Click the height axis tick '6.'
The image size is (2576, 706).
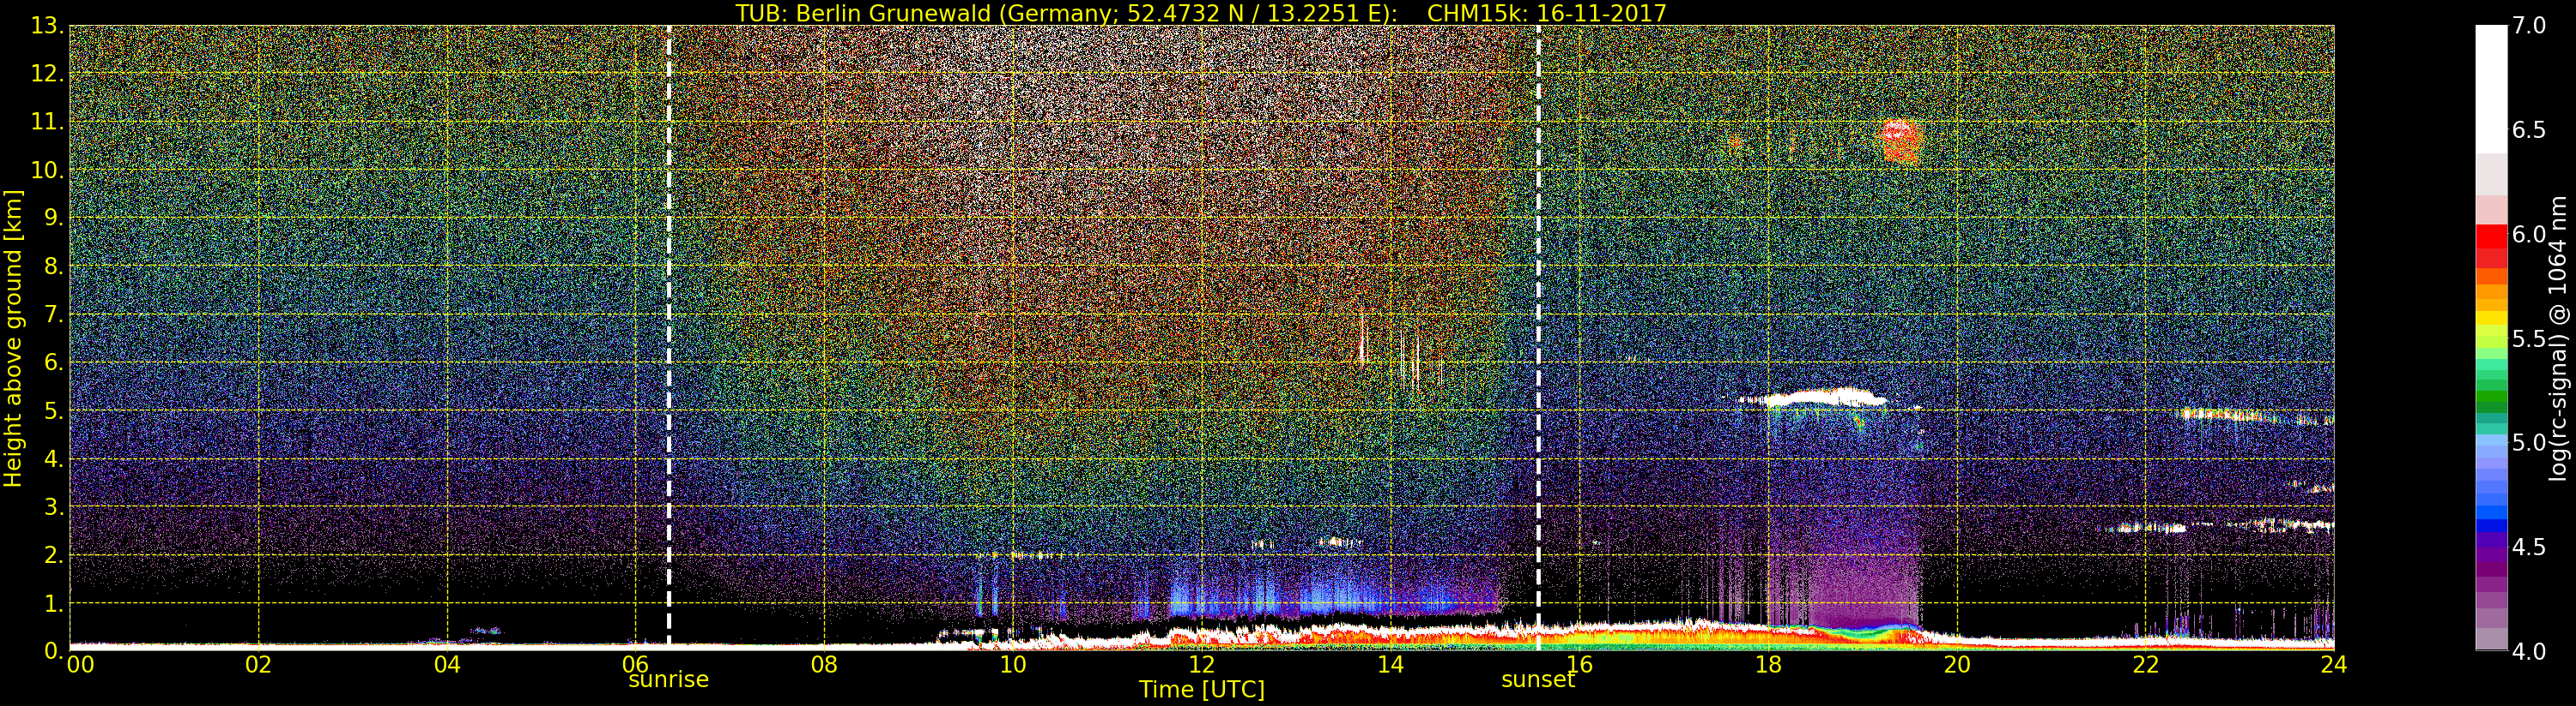[x=52, y=362]
